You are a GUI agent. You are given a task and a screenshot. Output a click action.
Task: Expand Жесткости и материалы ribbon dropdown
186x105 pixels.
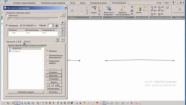(113, 15)
